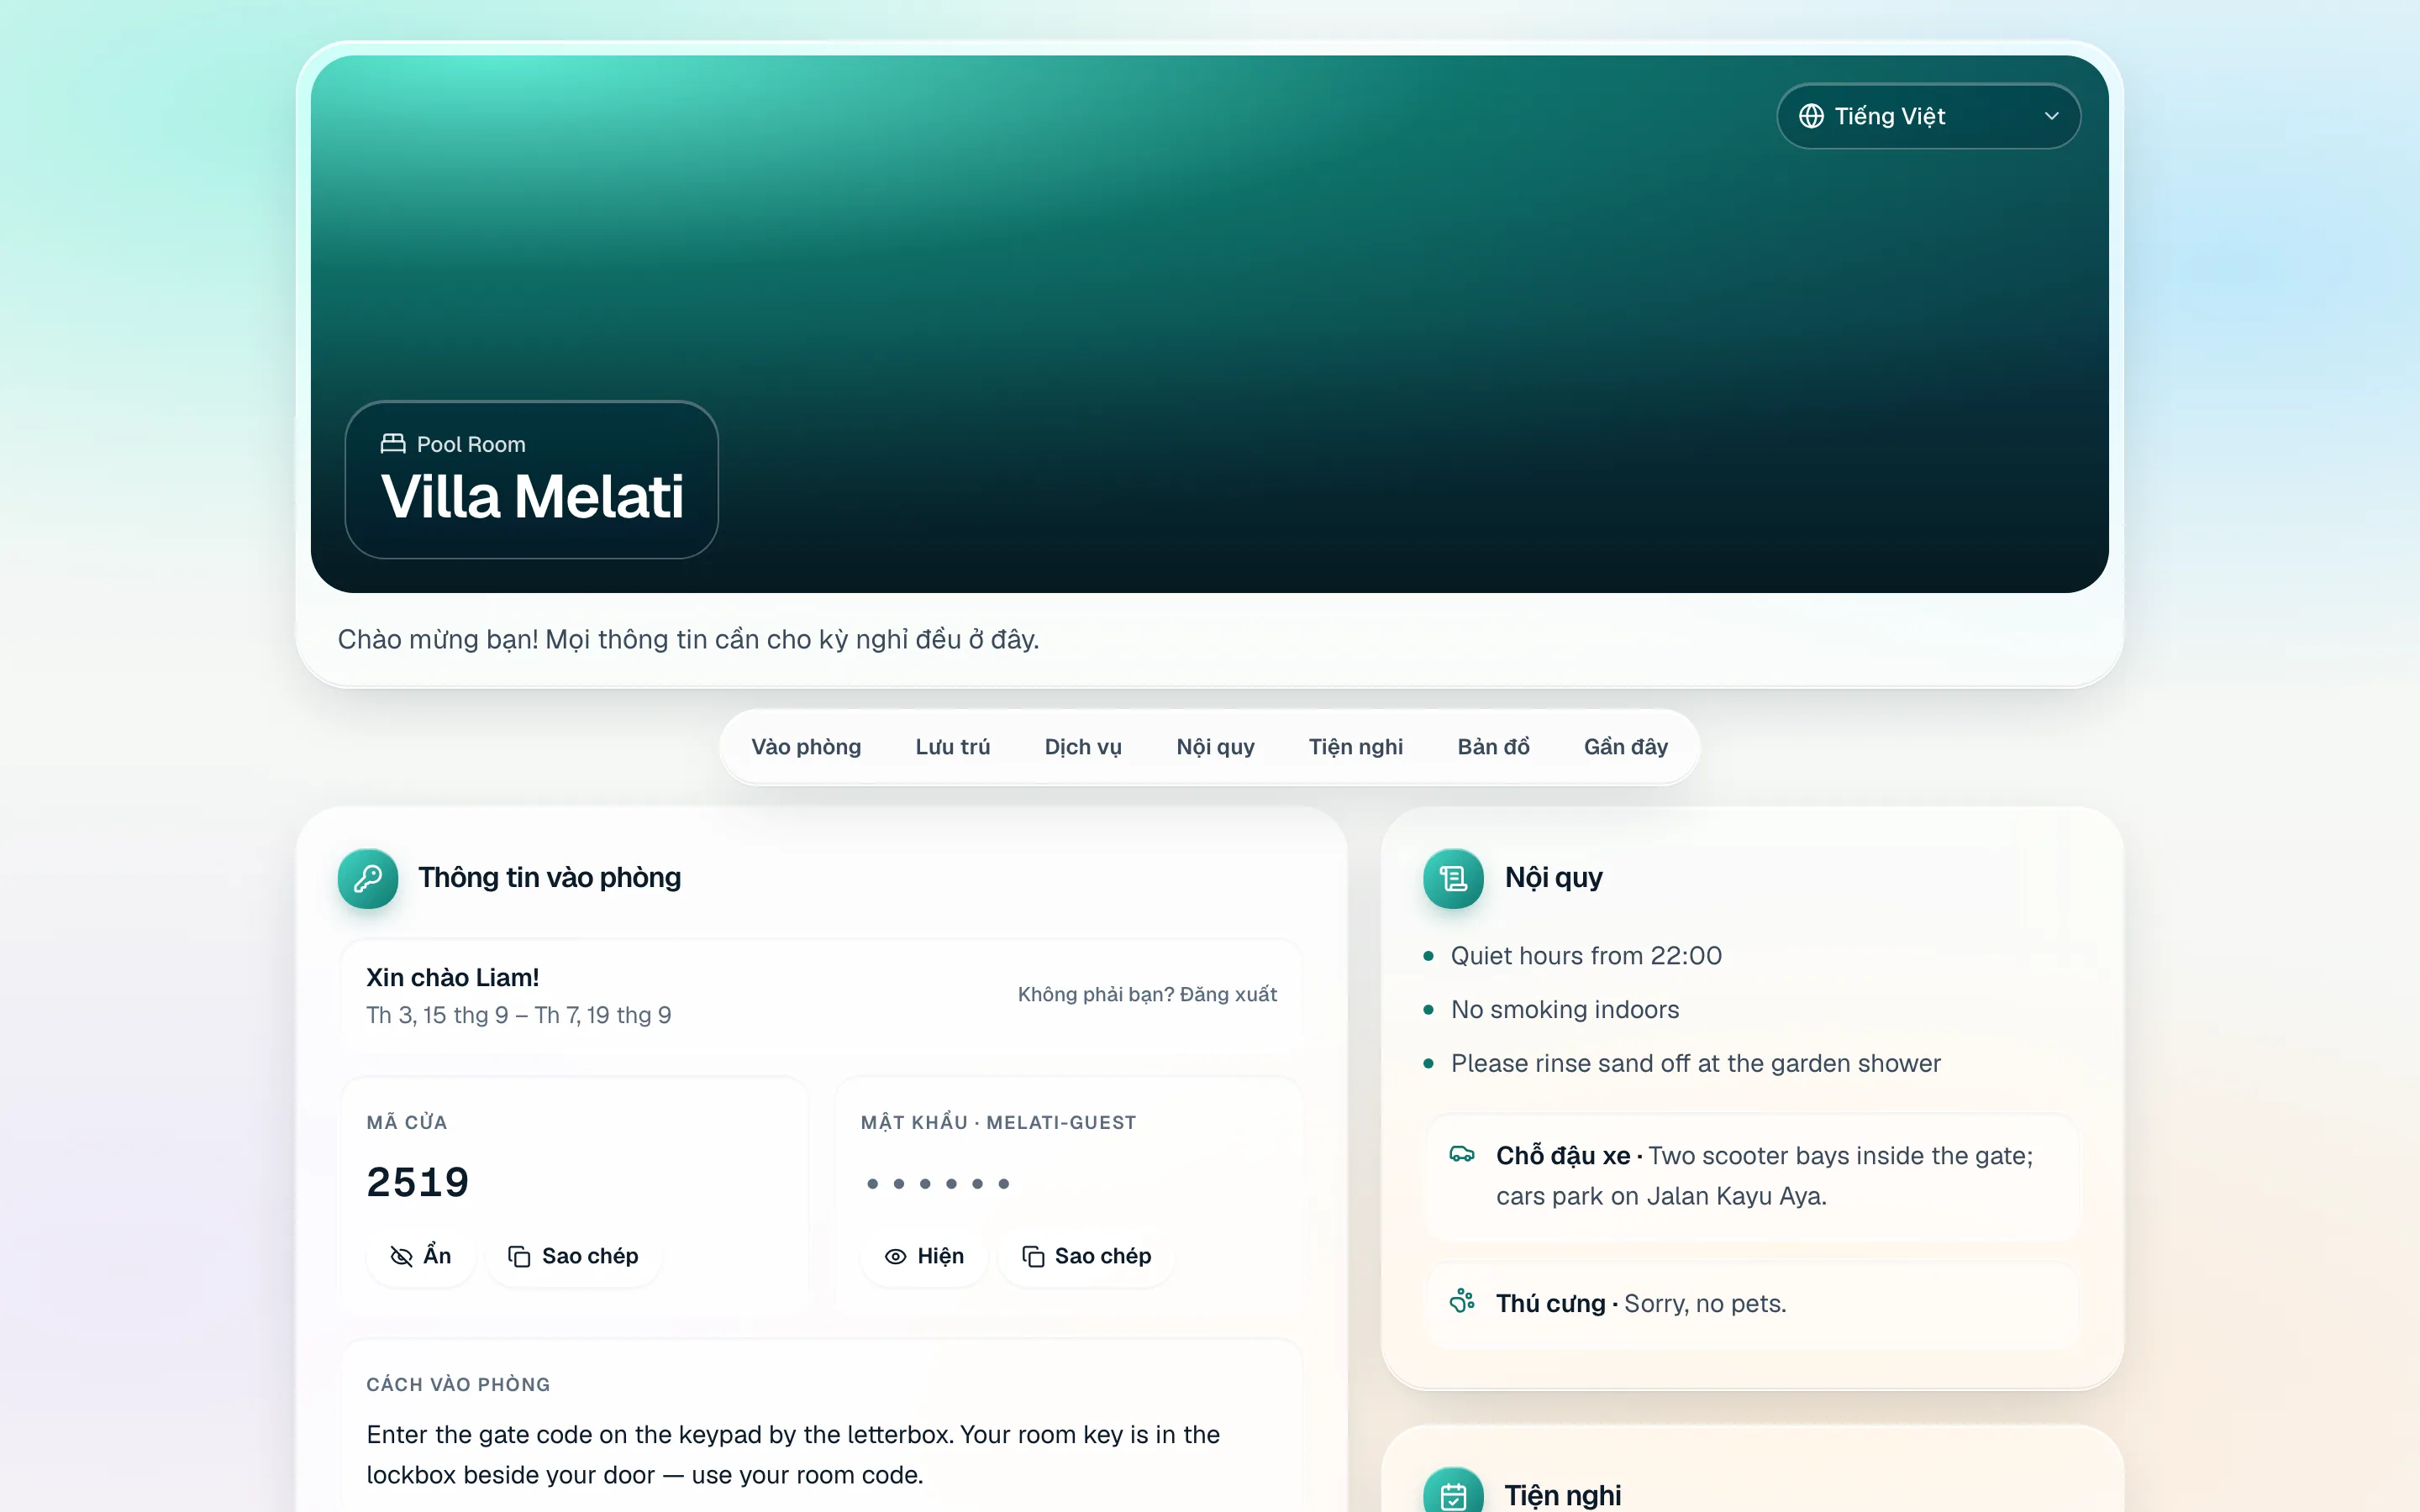This screenshot has width=2420, height=1512.
Task: Click the globe icon in language selector
Action: pos(1811,116)
